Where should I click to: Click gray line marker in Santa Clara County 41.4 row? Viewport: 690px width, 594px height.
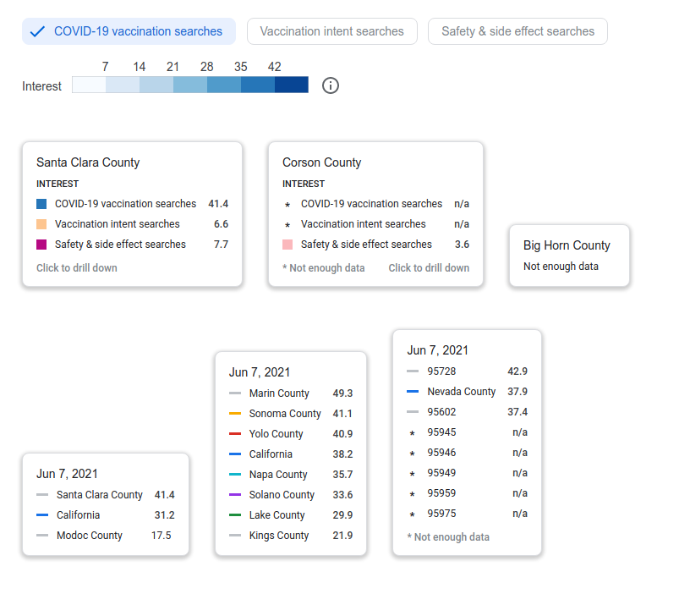pyautogui.click(x=42, y=494)
